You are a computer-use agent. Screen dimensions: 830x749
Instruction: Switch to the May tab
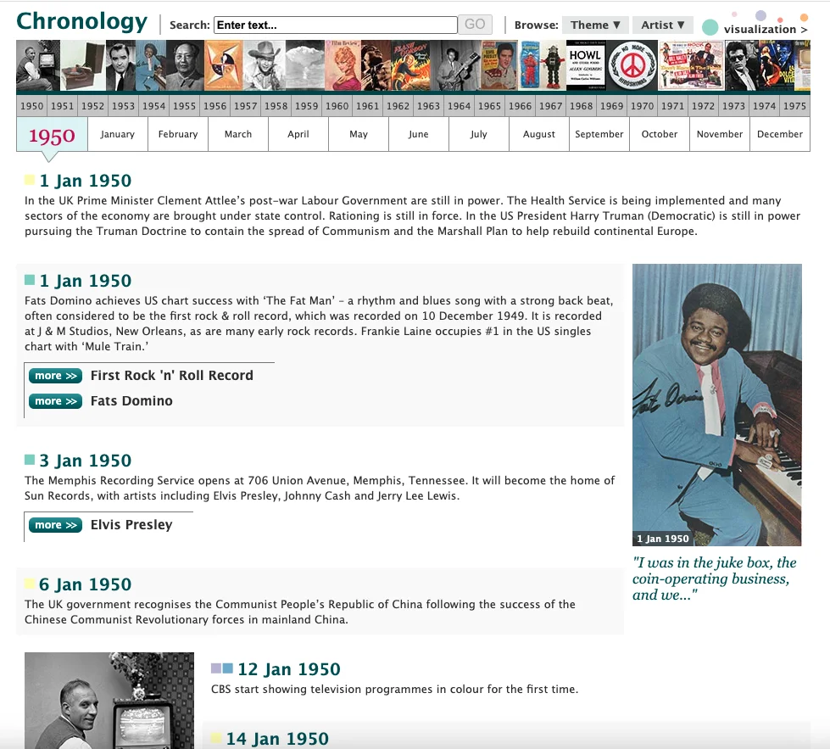359,134
